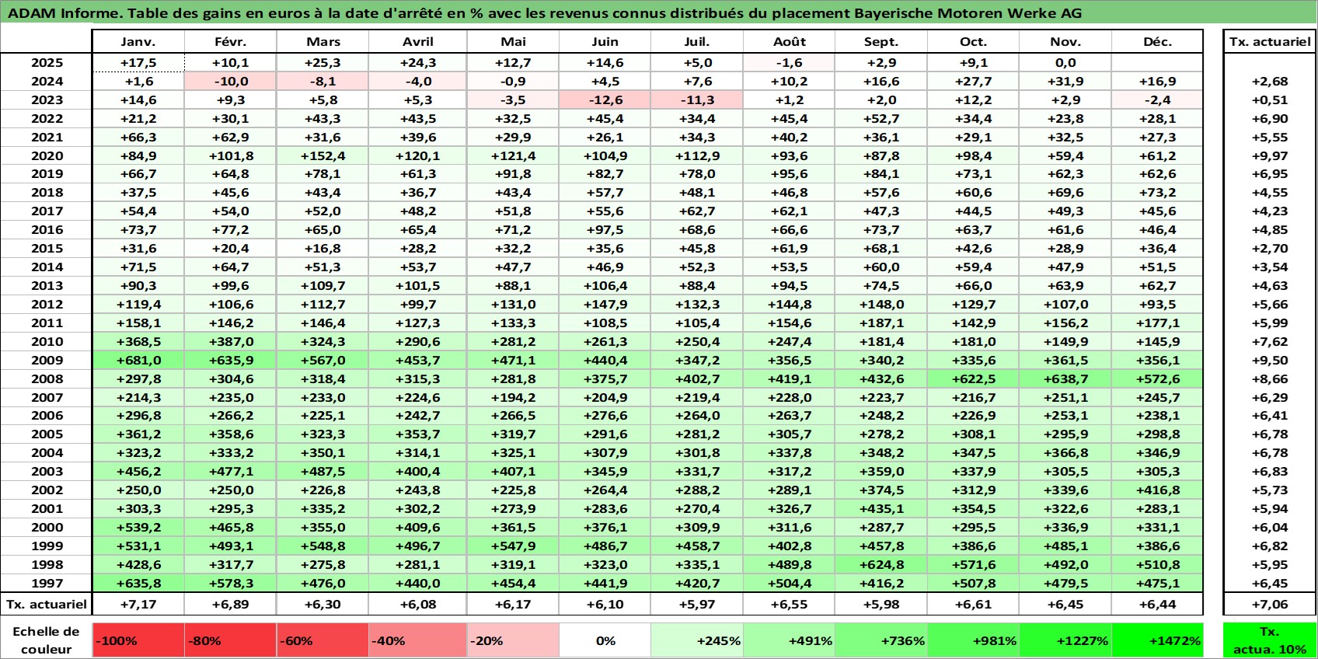This screenshot has width=1318, height=659.
Task: Click the +187,1 cell for Sept. 2011
Action: click(881, 323)
